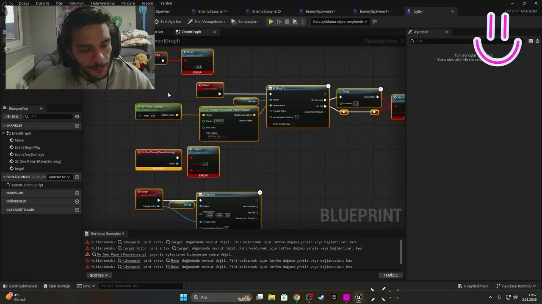Open parent class Character link
The image size is (542, 304).
pos(529,11)
